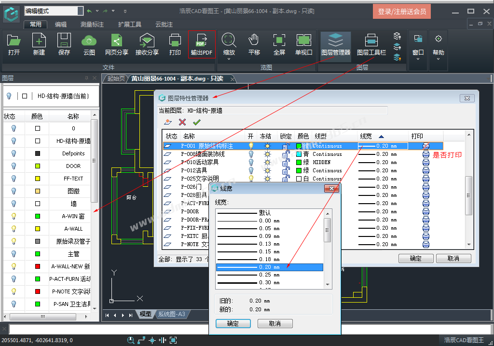
Task: Select the FF-TEXT layer name in panel
Action: [73, 179]
